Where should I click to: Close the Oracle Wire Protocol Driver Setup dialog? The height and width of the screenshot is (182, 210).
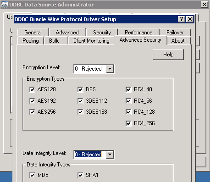pos(190,19)
